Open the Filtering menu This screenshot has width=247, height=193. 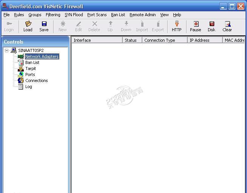[x=53, y=15]
